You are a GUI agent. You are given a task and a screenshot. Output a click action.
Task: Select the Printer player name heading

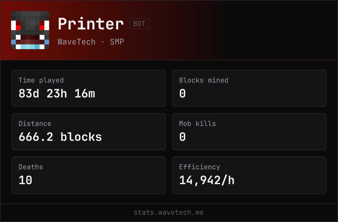point(91,24)
